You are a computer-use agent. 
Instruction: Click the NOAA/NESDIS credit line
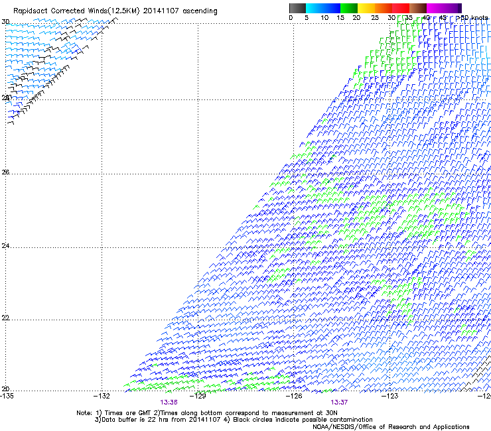tap(391, 427)
